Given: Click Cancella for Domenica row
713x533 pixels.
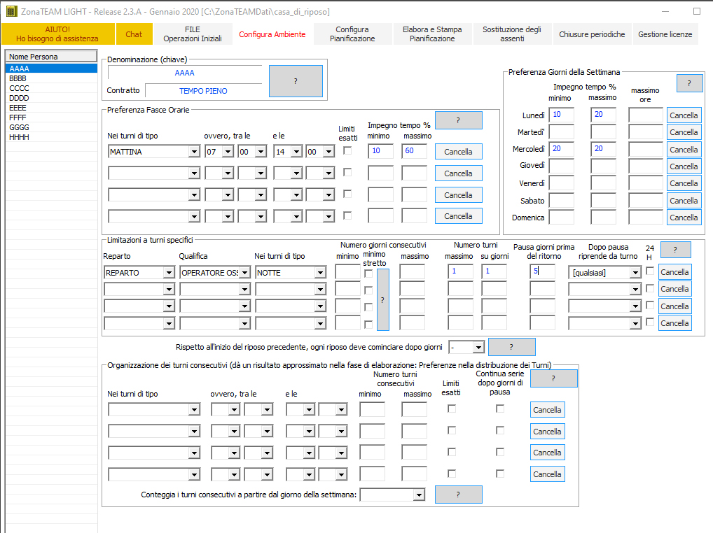Looking at the screenshot, I should tap(684, 218).
